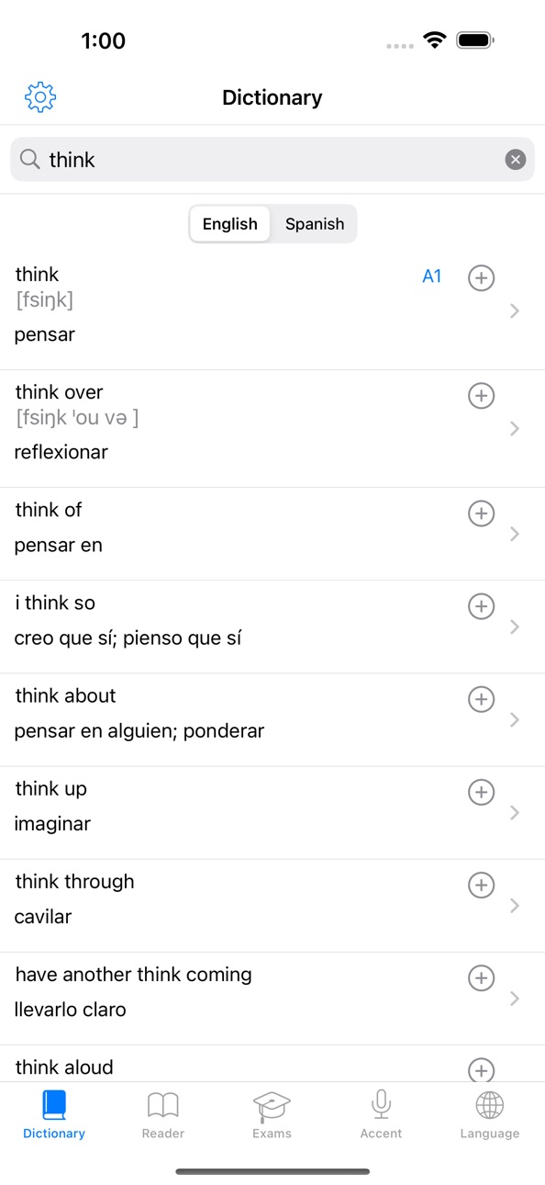This screenshot has height=1185, width=545.
Task: Add 'have another think coming' with plus icon
Action: (482, 977)
